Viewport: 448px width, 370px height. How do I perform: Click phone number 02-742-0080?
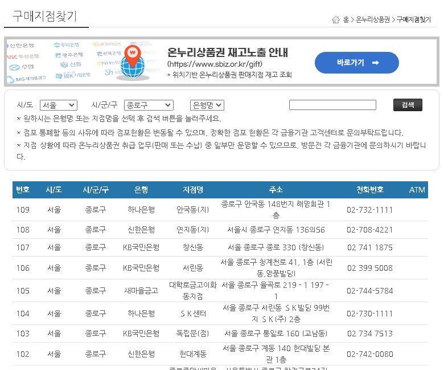pos(370,354)
